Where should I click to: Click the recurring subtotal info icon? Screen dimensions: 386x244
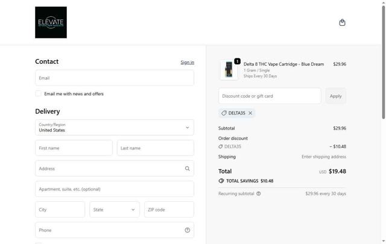pos(259,194)
